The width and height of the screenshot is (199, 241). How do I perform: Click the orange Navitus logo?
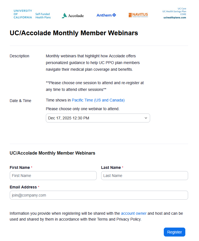[138, 15]
